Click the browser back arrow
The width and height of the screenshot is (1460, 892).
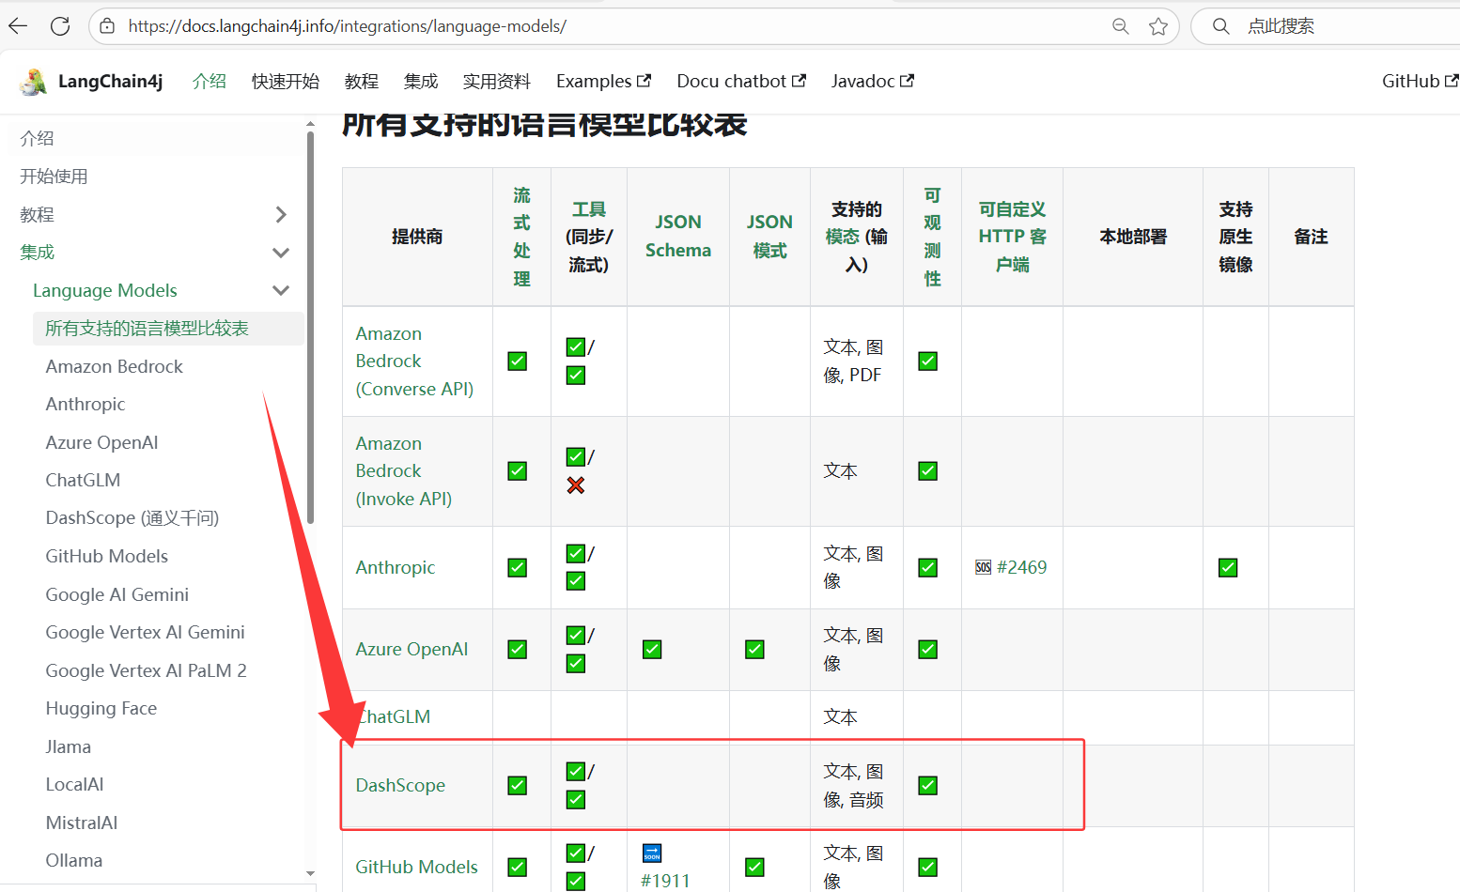[x=19, y=26]
